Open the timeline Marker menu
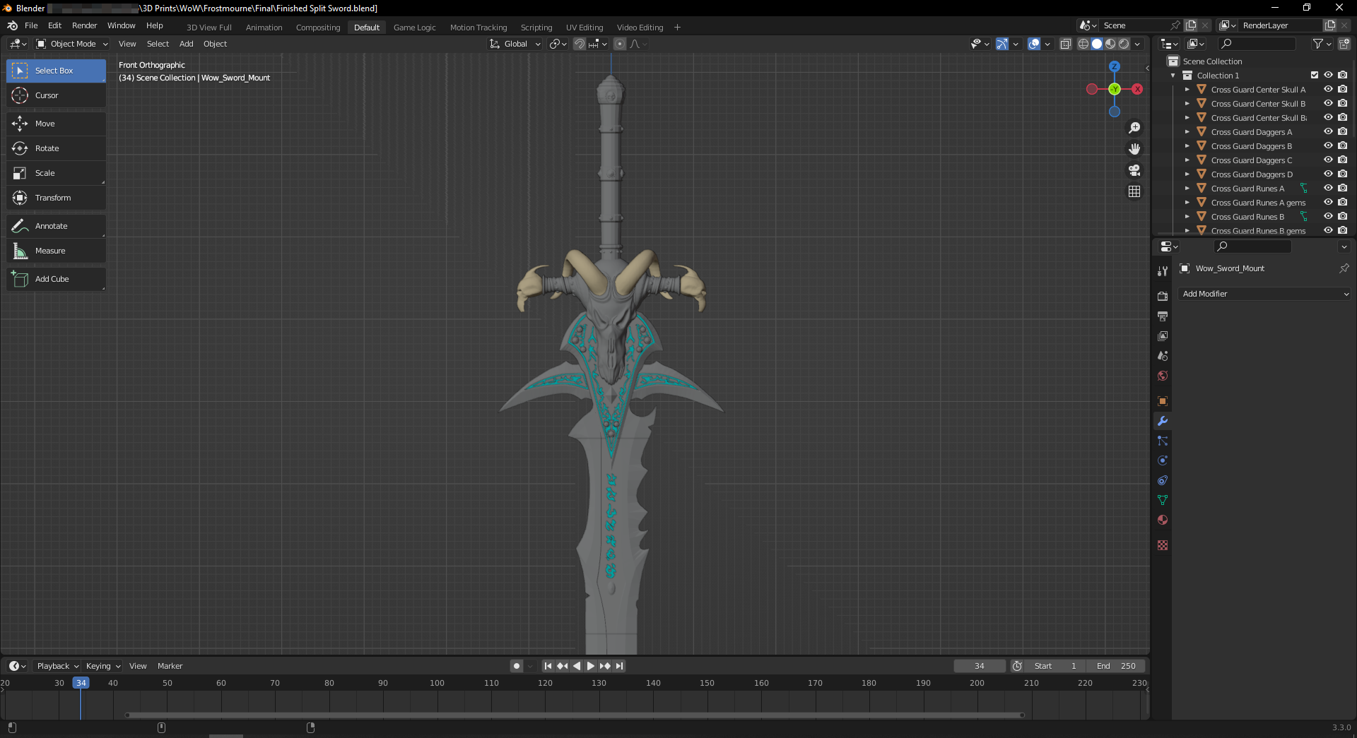 click(170, 666)
